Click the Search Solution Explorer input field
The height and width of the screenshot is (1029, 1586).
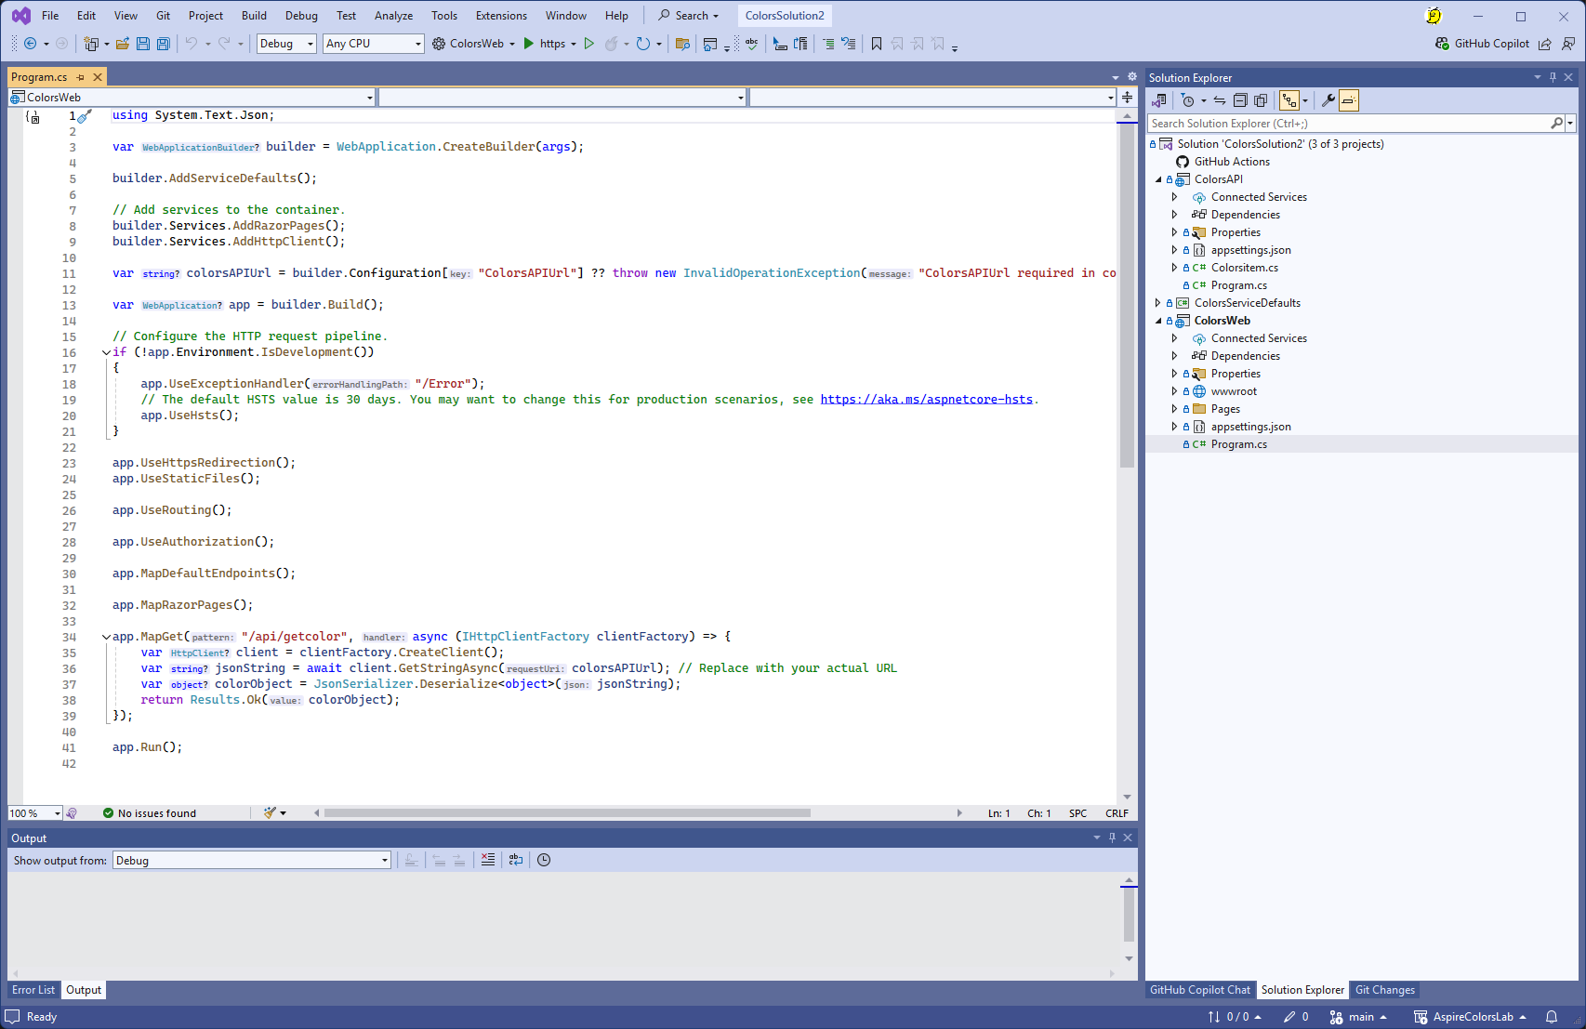(1348, 124)
